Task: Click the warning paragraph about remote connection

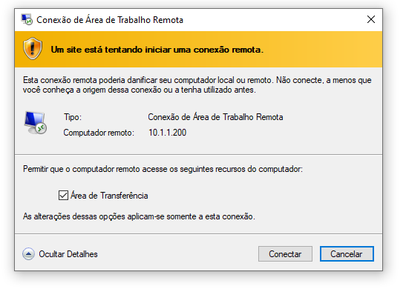Action: 197,85
